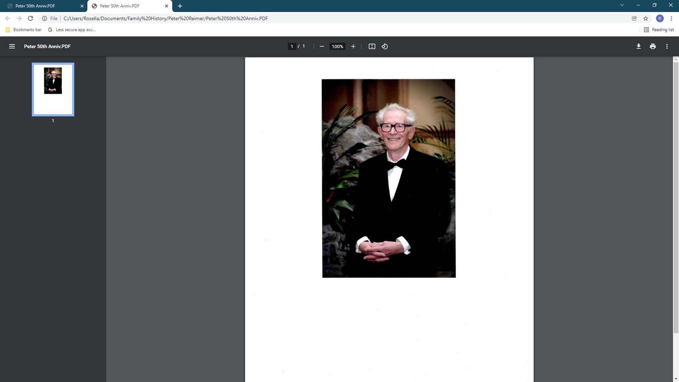Screen dimensions: 679x382
Task: Expand the tab search dropdown arrow
Action: (622, 5)
